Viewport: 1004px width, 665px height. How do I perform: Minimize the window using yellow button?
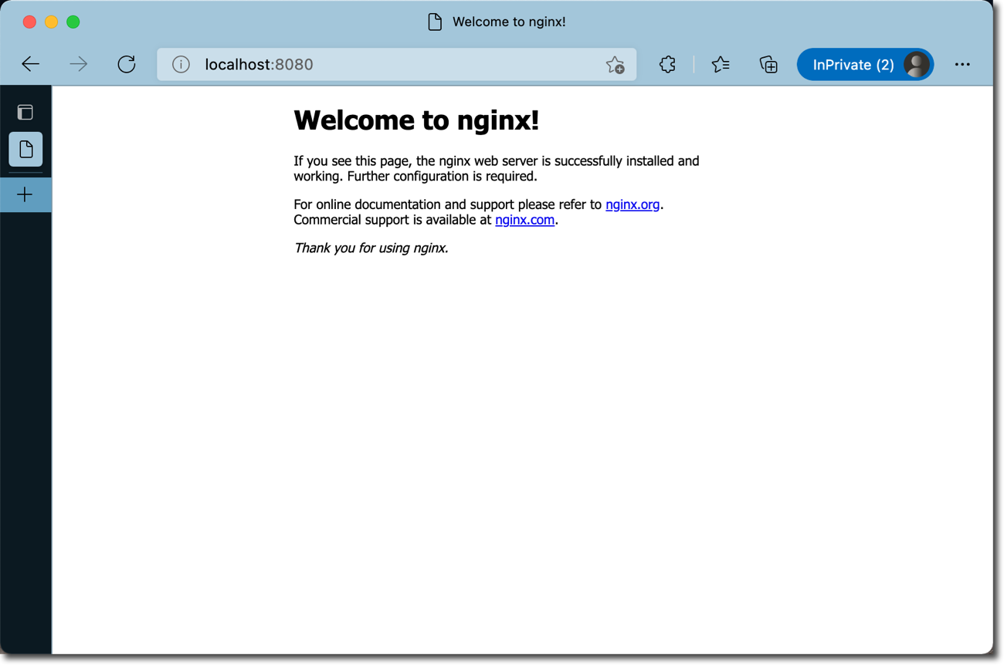pyautogui.click(x=51, y=22)
